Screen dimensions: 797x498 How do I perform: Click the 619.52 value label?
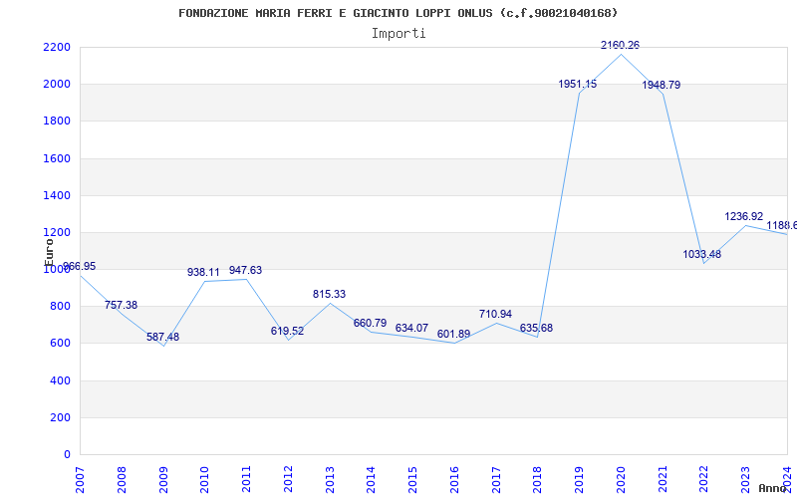tap(287, 332)
